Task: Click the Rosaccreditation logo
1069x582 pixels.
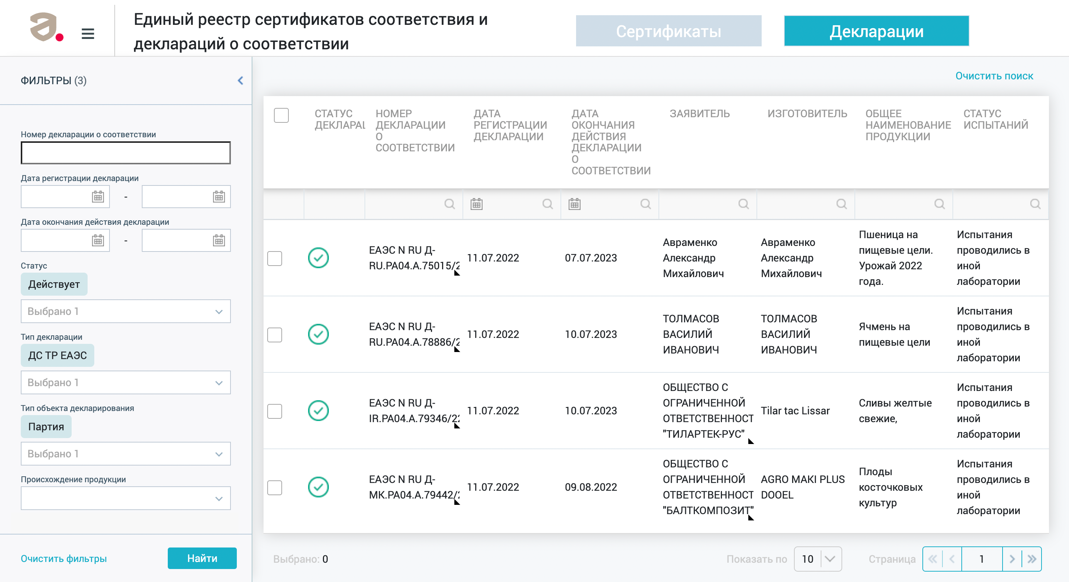Action: (46, 27)
